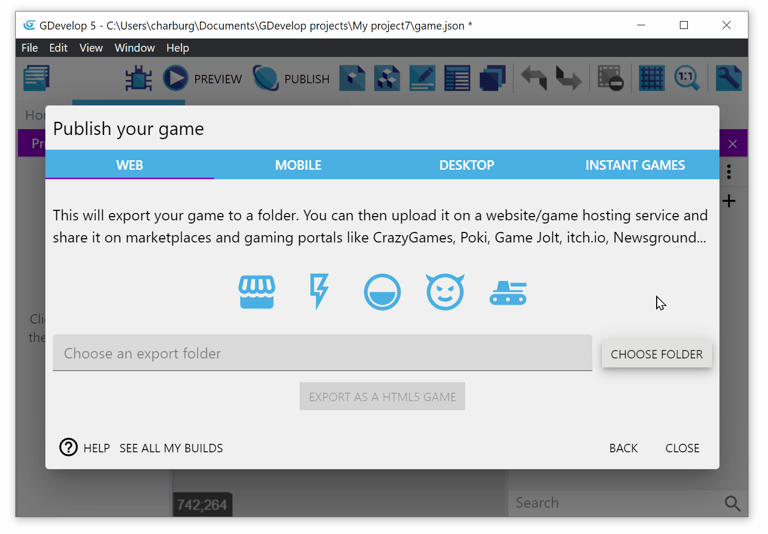
Task: Click the storefront itch.io icon
Action: click(257, 292)
